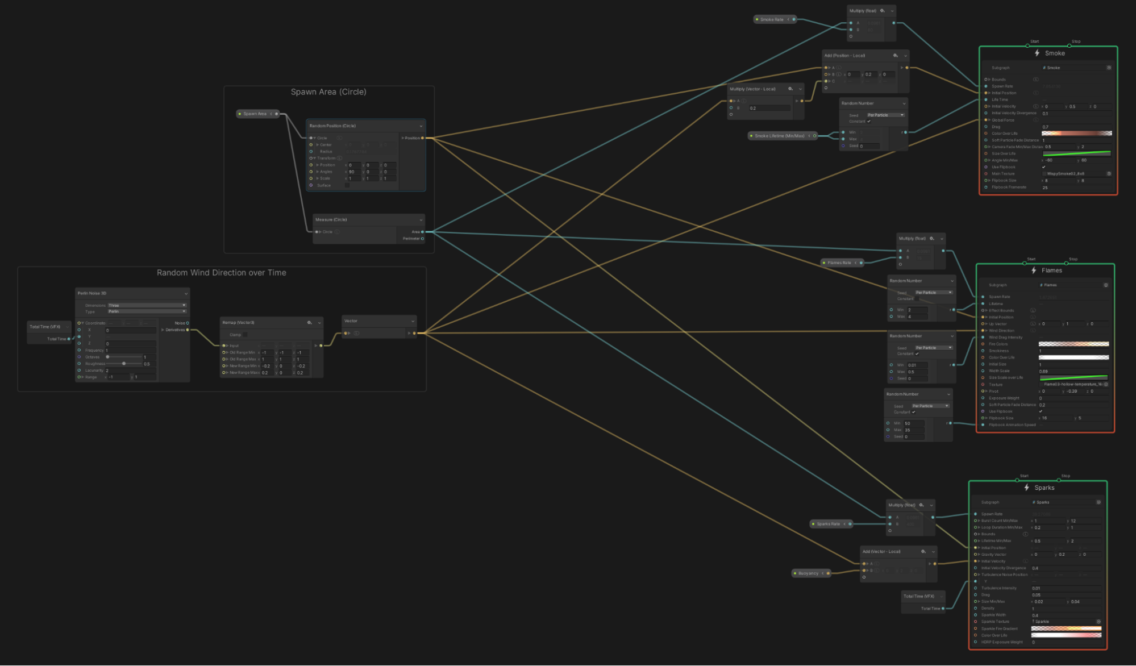Click the Flames Texture object picker icon
The height and width of the screenshot is (666, 1136).
1106,384
